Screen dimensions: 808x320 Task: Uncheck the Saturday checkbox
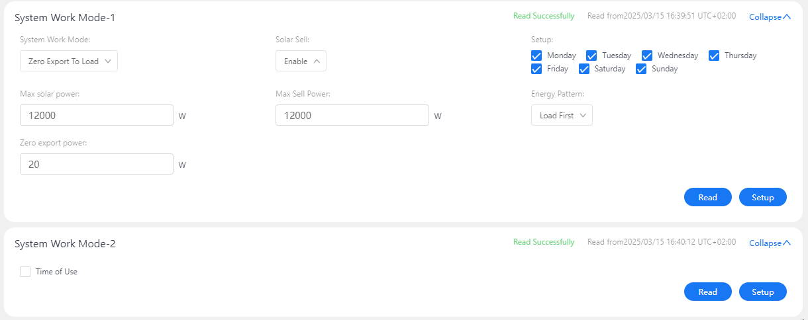pos(584,69)
